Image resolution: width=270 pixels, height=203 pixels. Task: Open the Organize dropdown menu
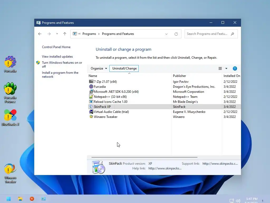(x=99, y=68)
